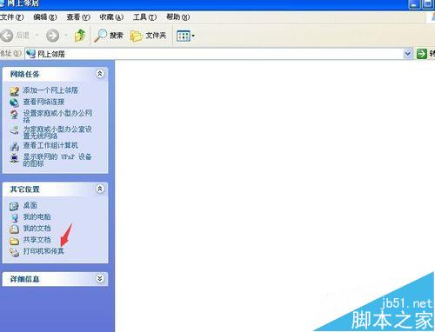Open the 设置家庭或小型办公网络 link
Image resolution: width=435 pixels, height=332 pixels.
(57, 116)
